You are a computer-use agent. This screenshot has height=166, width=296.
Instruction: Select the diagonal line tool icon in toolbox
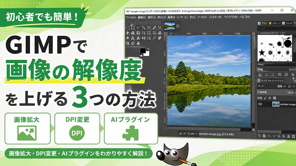click(154, 38)
